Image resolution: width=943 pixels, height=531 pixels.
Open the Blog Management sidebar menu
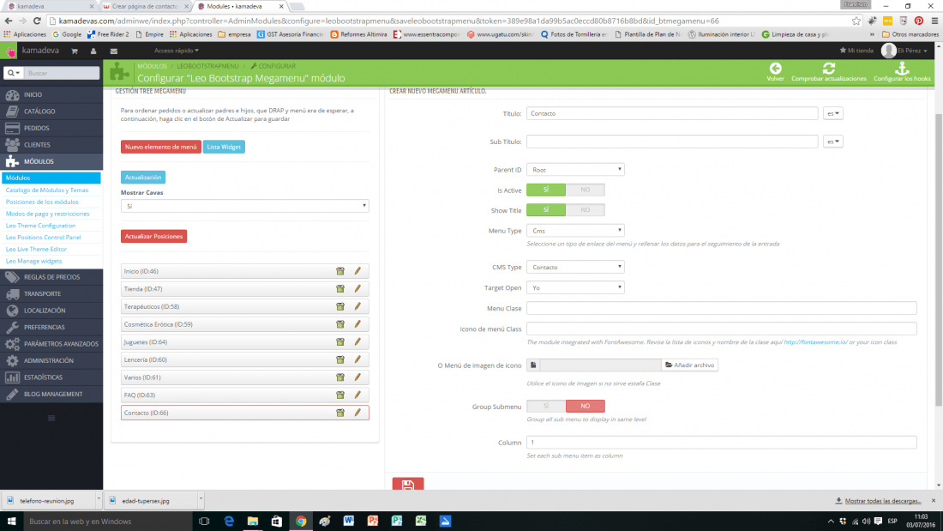pos(51,395)
